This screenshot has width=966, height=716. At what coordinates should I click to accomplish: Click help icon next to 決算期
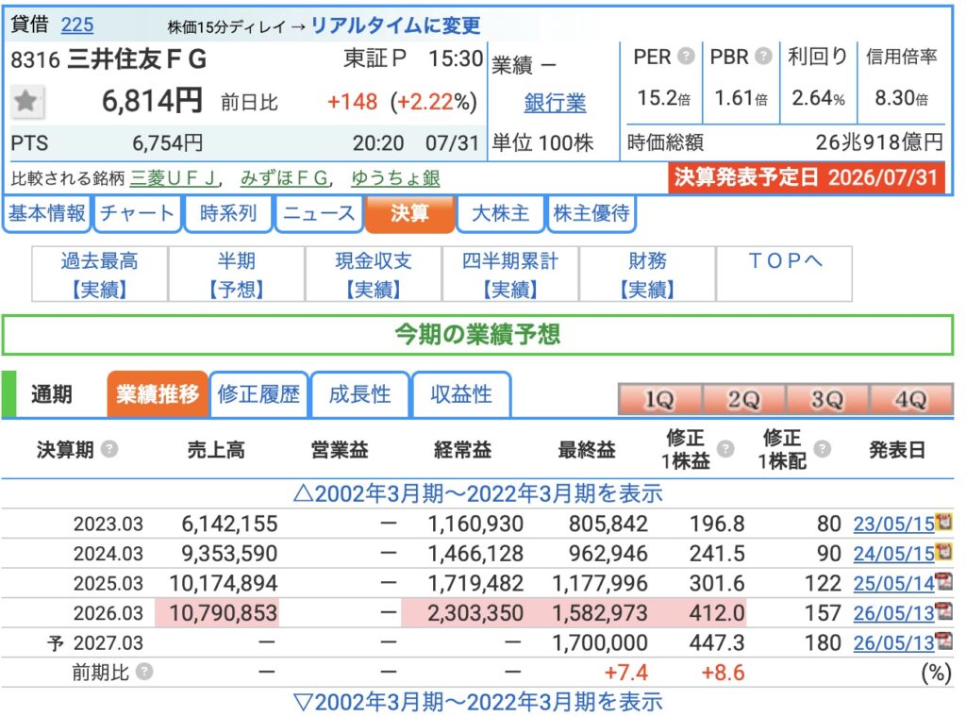coord(109,449)
